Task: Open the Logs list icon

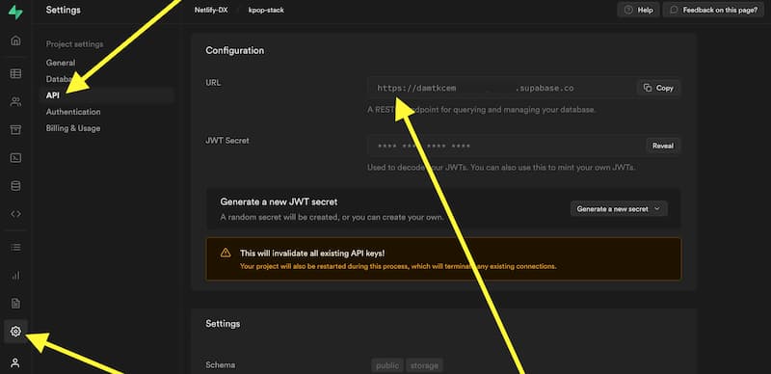Action: point(15,247)
